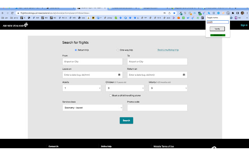249x156 pixels.
Task: Open the Children count dropdown
Action: [125, 88]
